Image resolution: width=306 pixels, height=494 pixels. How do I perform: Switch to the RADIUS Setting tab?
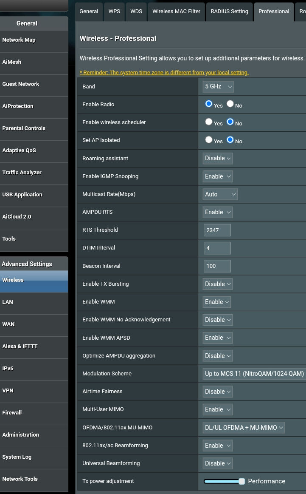[229, 11]
